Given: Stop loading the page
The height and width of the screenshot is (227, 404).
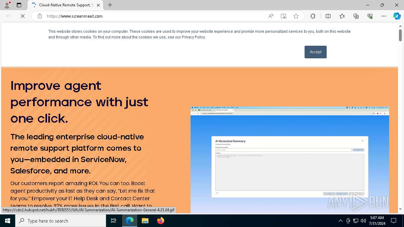Looking at the screenshot, I should pos(23,16).
